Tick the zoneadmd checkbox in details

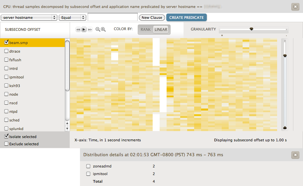(x=88, y=166)
